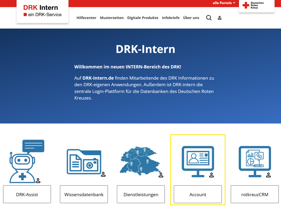The width and height of the screenshot is (281, 207).
Task: Click the Willkommen im neuen INTERN-Bereich line
Action: tap(128, 67)
